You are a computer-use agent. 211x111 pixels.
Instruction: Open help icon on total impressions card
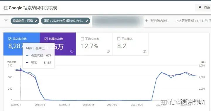click(72, 51)
